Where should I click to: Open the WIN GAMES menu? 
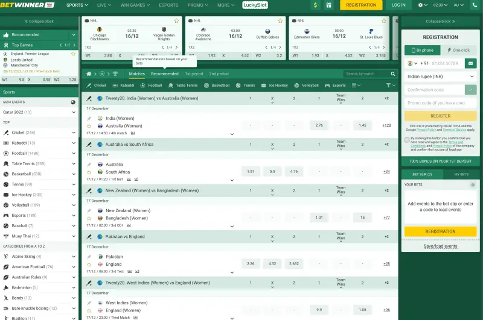pyautogui.click(x=135, y=5)
